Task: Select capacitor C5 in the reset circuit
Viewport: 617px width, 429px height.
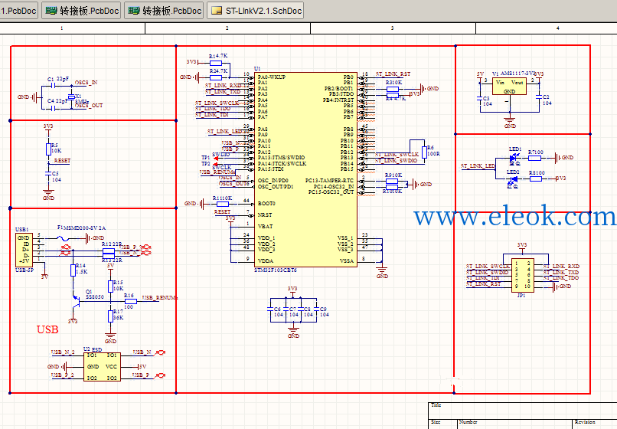Action: point(48,174)
